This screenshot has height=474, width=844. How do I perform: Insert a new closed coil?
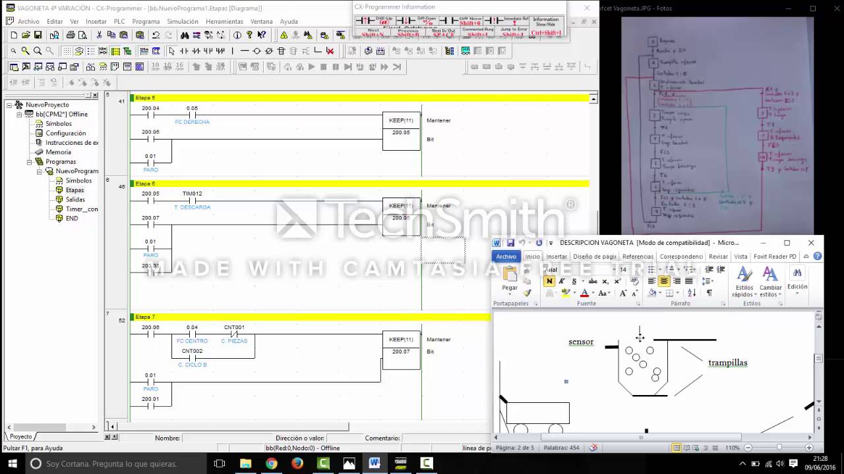pos(269,51)
